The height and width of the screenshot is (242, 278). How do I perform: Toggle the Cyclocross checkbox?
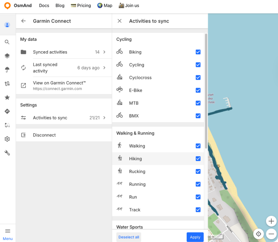(198, 77)
